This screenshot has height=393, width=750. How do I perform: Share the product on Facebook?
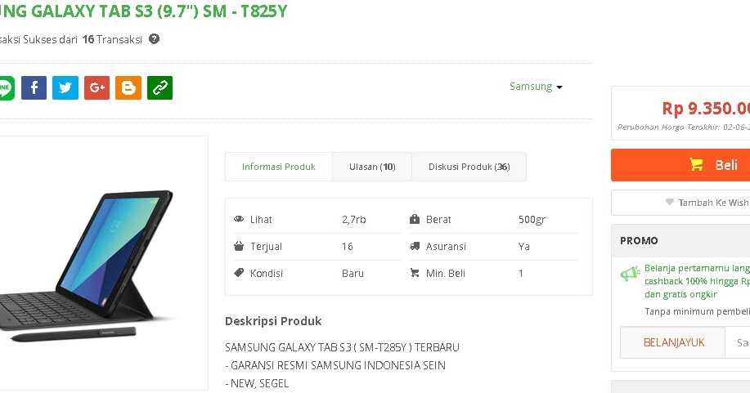[34, 88]
